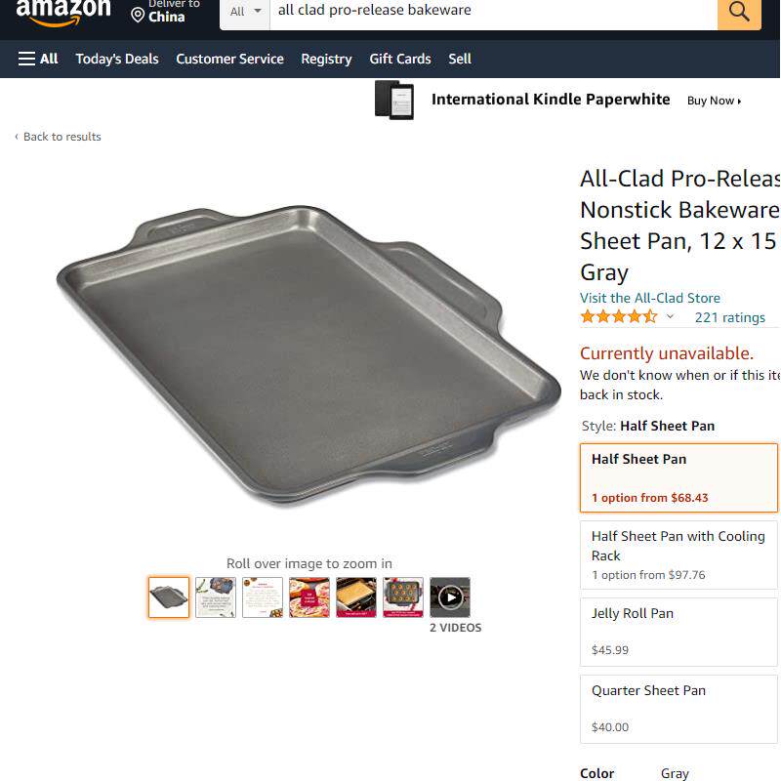Click the orange search magnifier button

[739, 12]
